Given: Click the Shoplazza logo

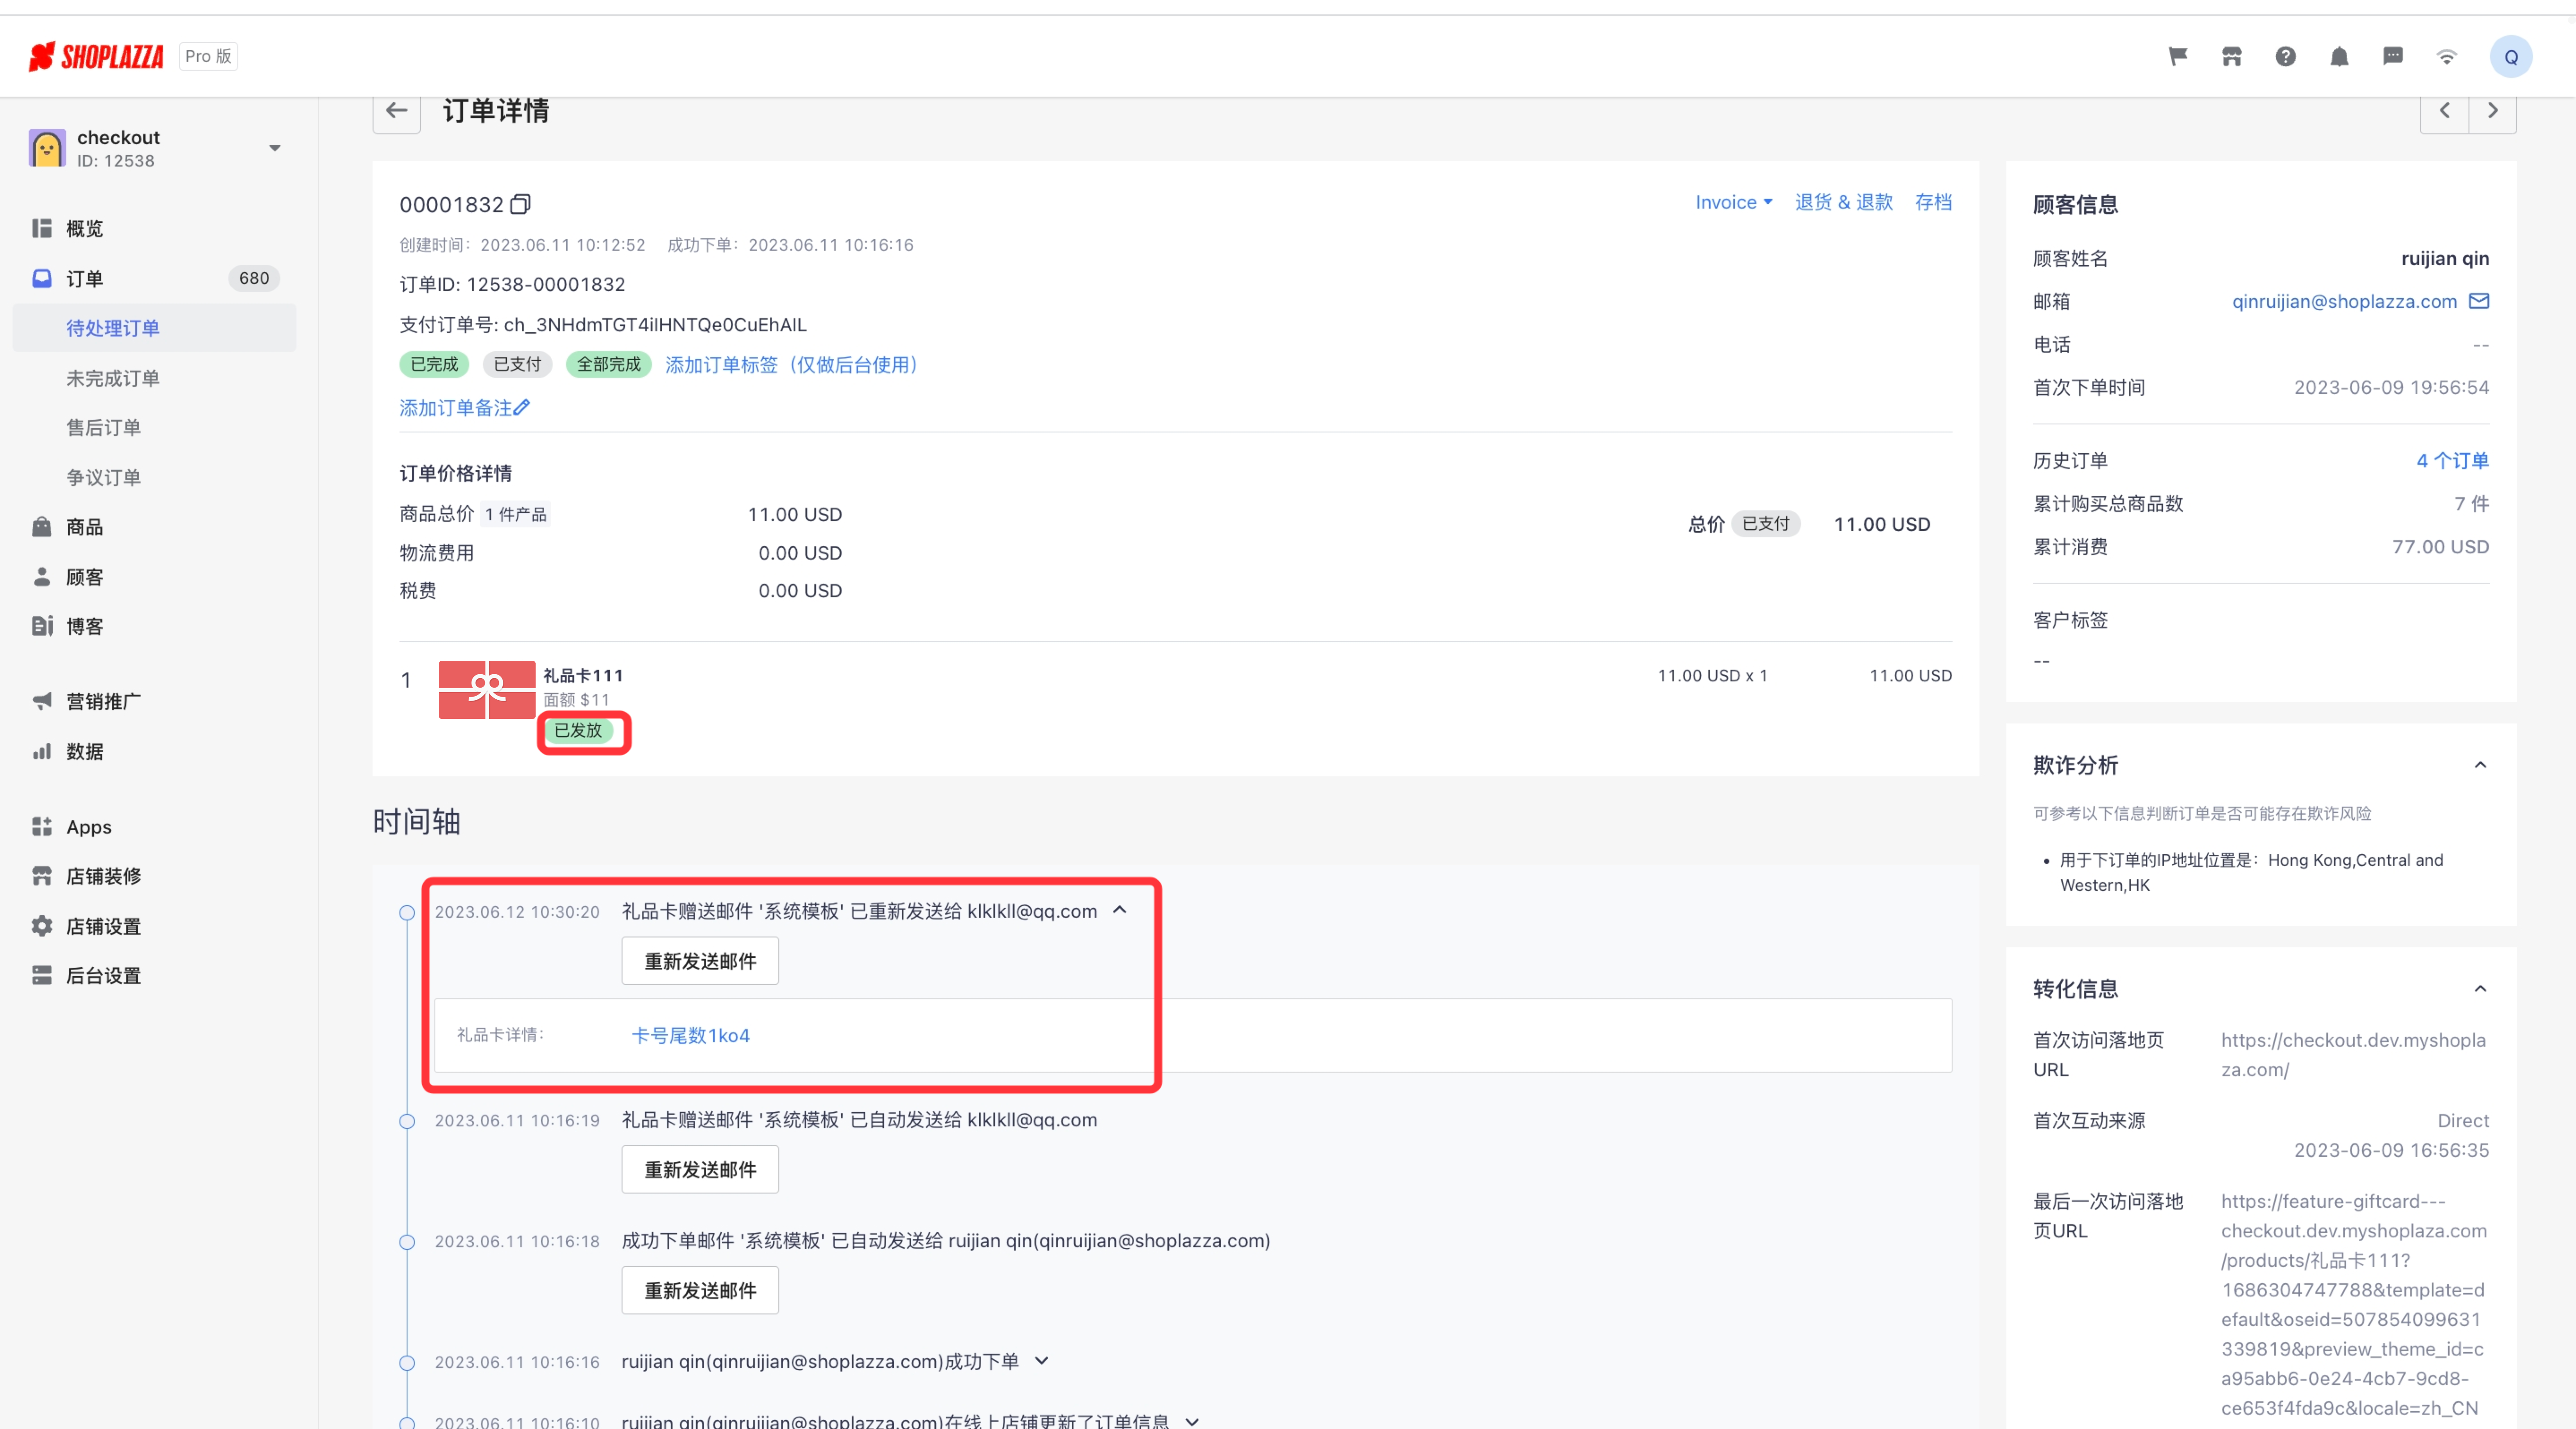Looking at the screenshot, I should click(96, 56).
